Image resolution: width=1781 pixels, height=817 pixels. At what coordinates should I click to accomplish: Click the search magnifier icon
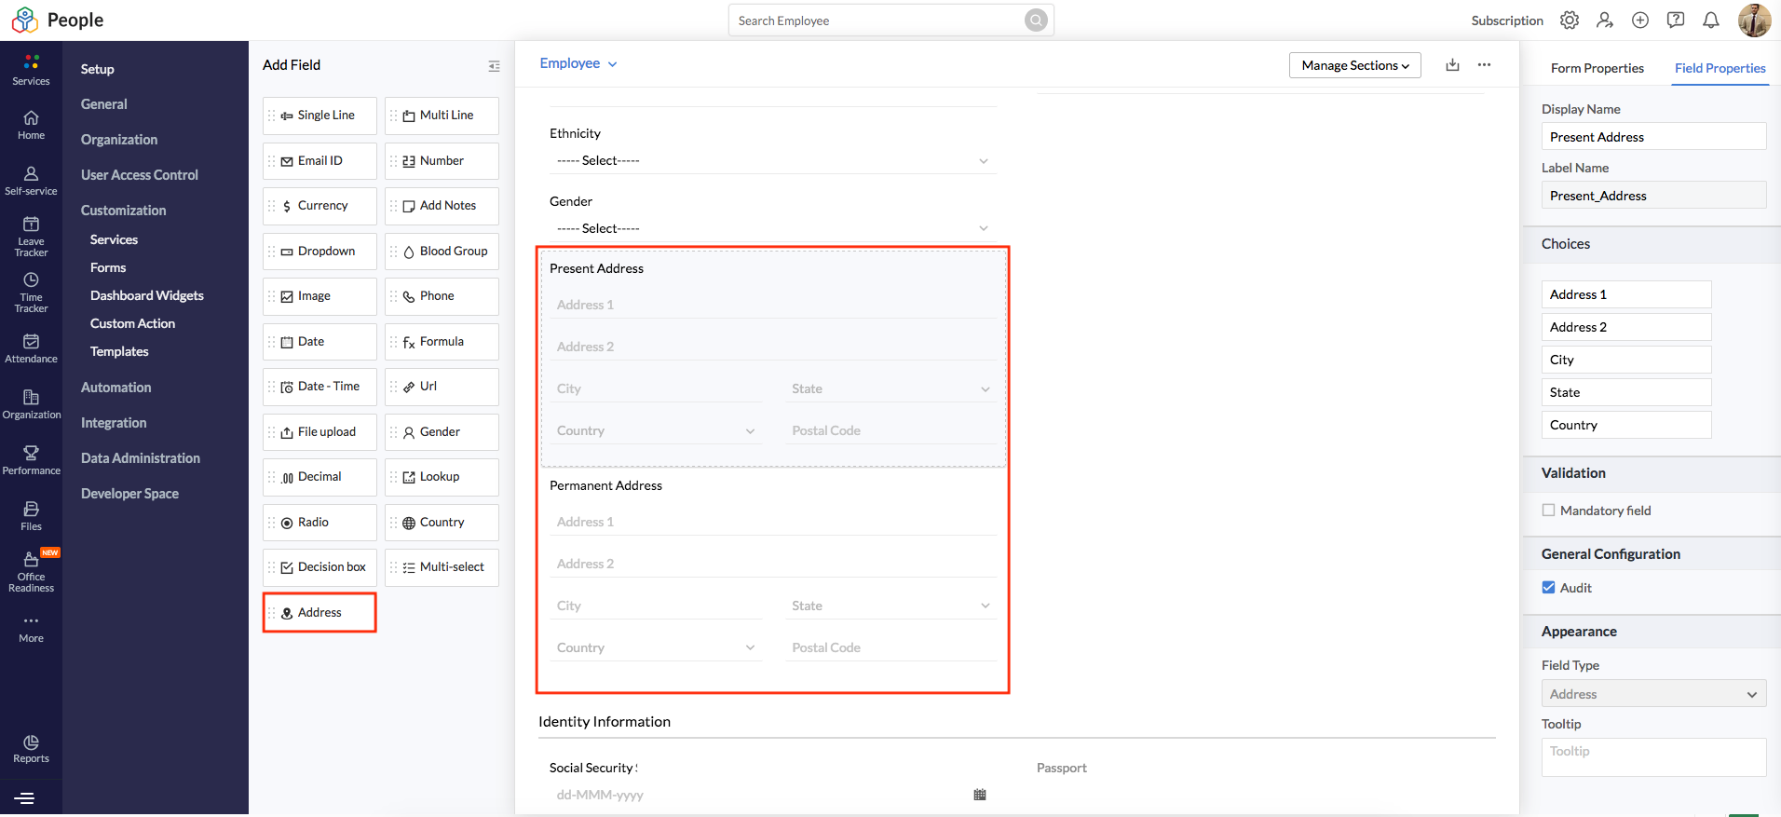point(1036,20)
